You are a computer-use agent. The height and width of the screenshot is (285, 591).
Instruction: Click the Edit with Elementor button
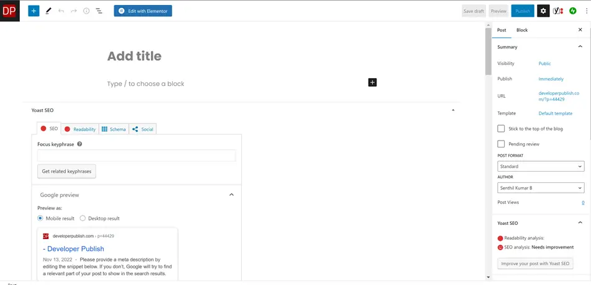[x=143, y=11]
